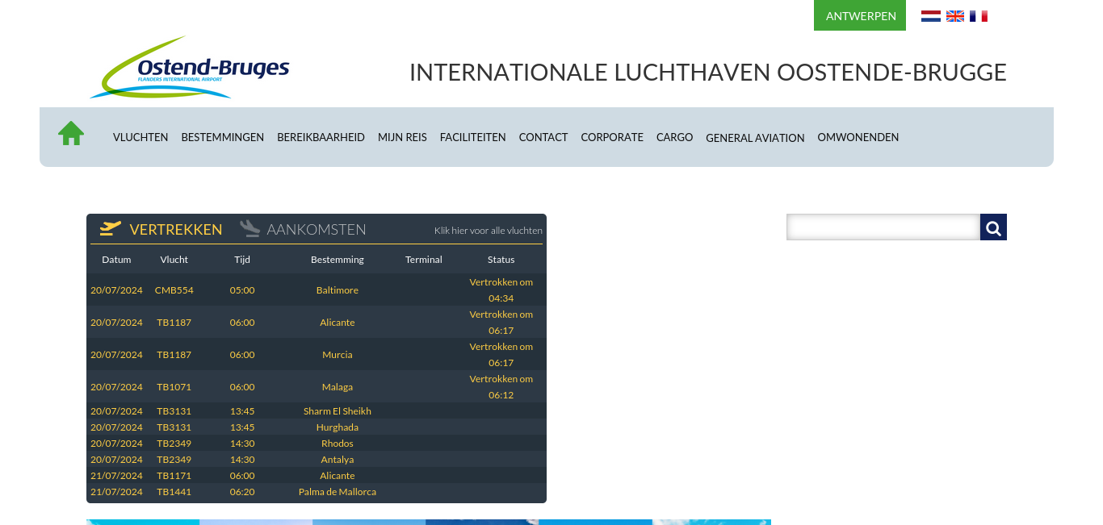Click flight number TB1441
1103x525 pixels.
174,492
